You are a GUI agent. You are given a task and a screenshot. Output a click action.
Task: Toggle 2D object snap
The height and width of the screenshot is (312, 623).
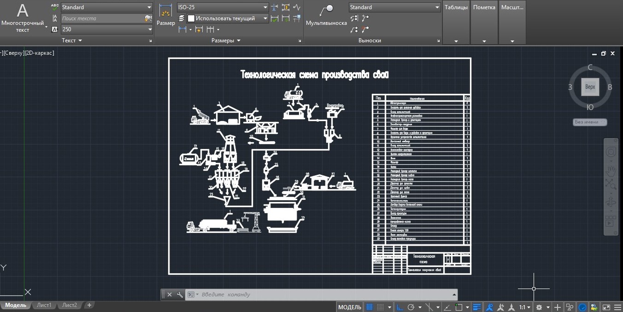458,307
